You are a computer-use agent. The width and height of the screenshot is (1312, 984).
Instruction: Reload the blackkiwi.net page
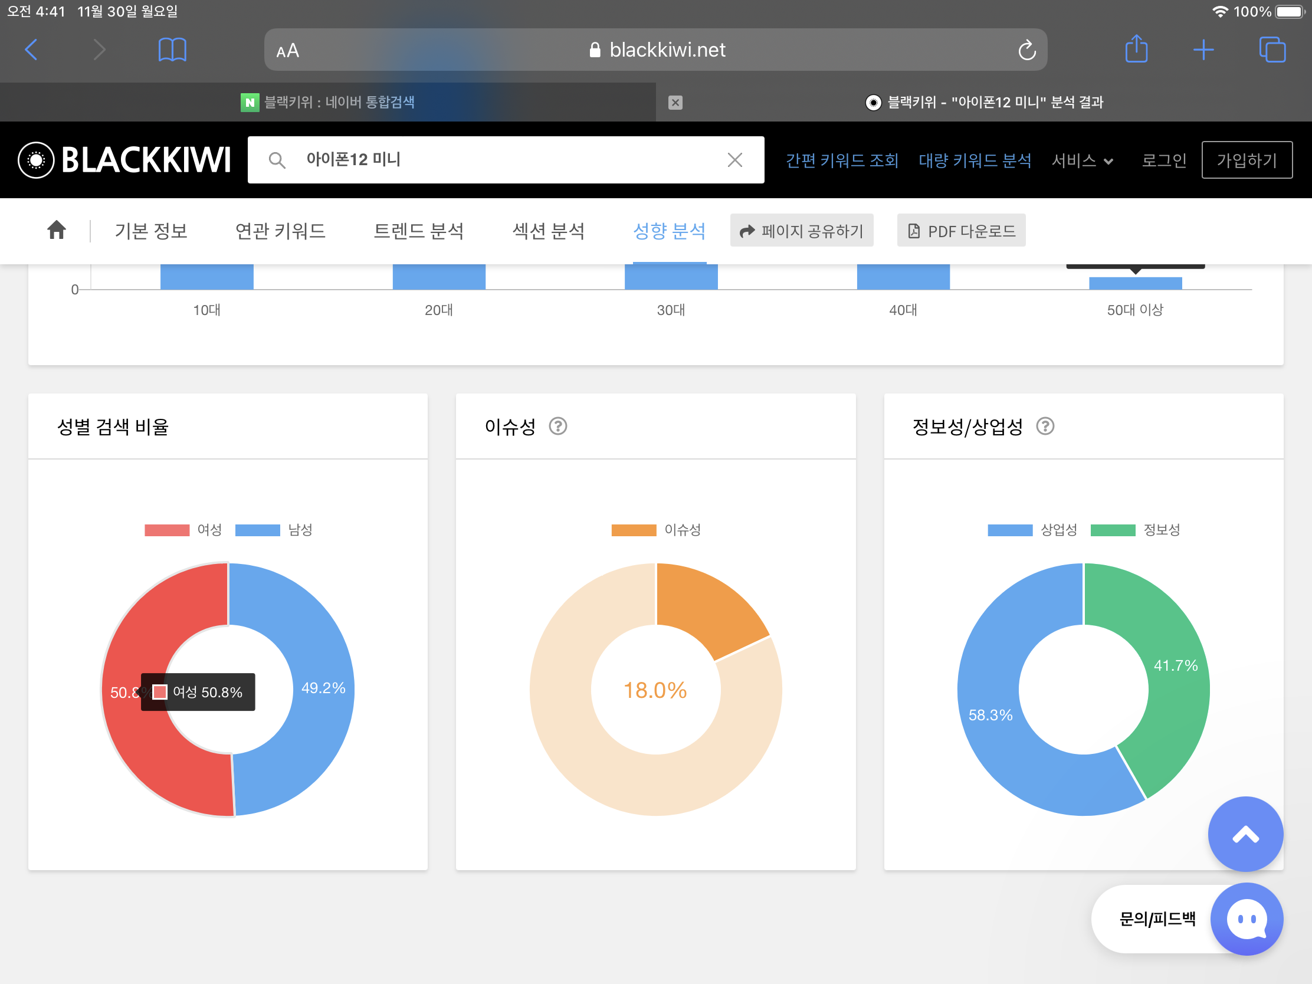(x=1026, y=50)
